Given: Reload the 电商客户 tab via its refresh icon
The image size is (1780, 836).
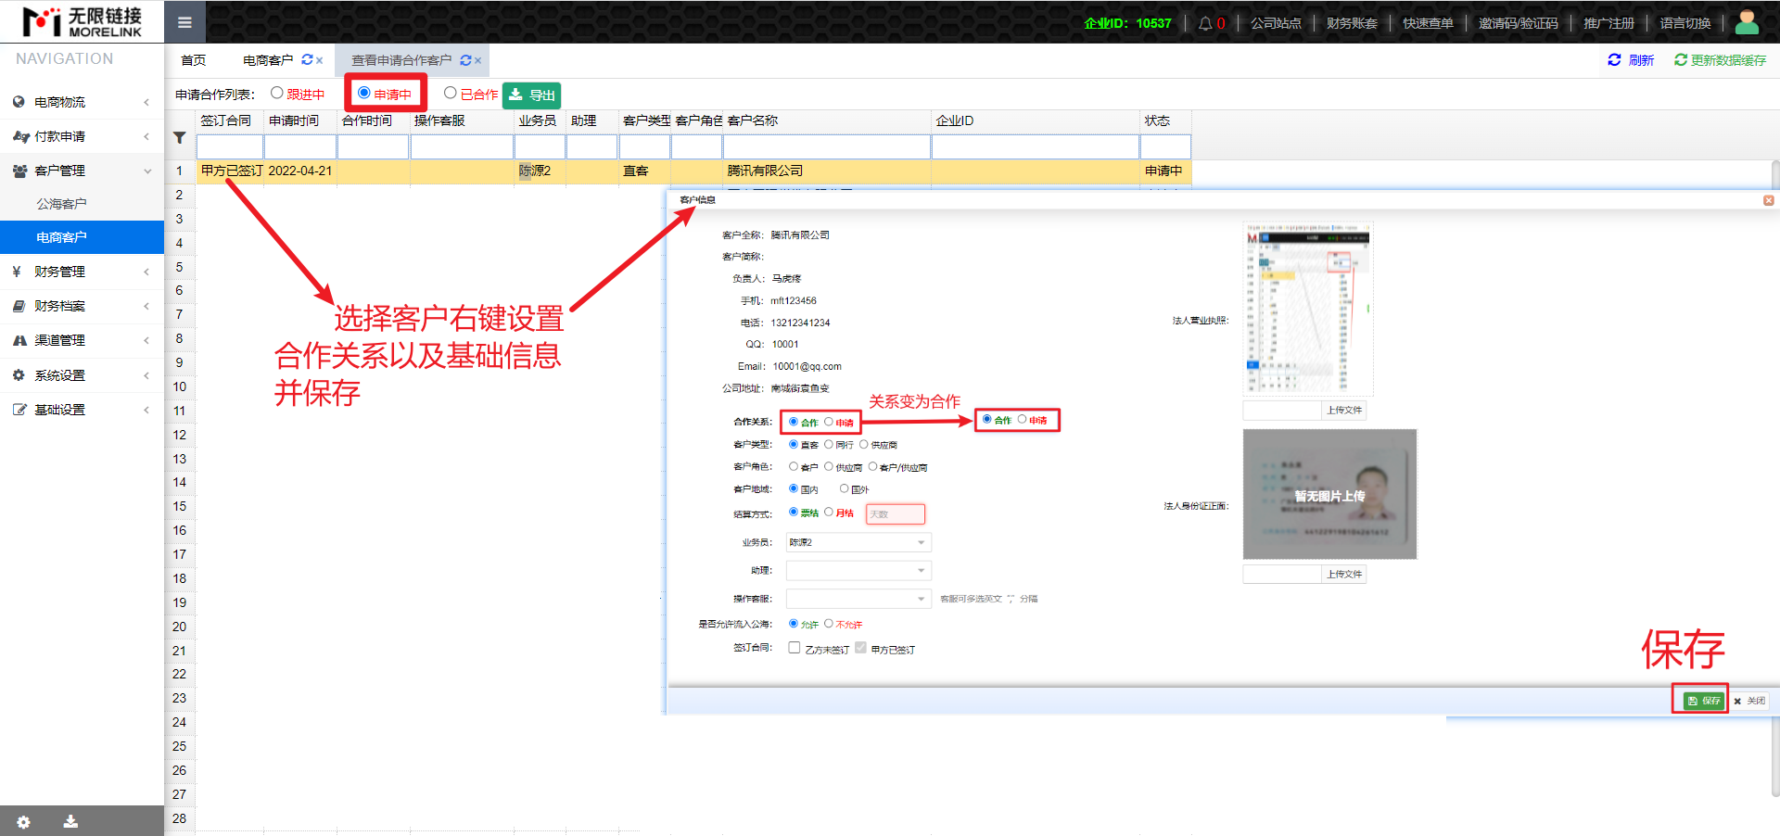Looking at the screenshot, I should (307, 60).
